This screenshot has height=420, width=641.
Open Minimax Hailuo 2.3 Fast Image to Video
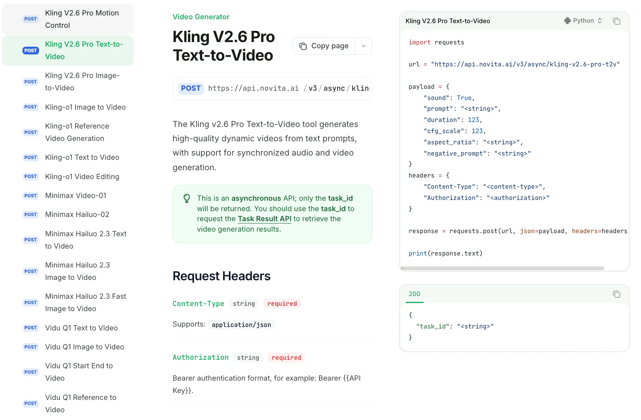(x=68, y=303)
